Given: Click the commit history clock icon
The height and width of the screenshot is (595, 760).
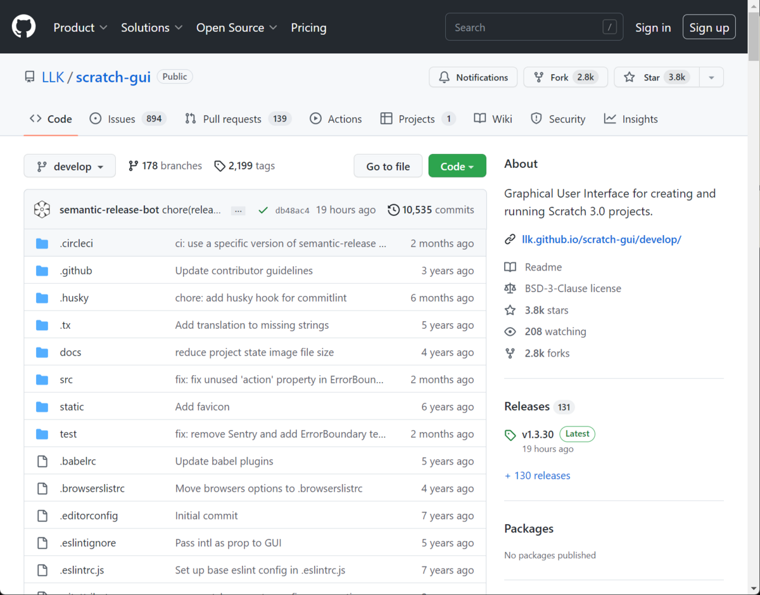Looking at the screenshot, I should [x=394, y=210].
